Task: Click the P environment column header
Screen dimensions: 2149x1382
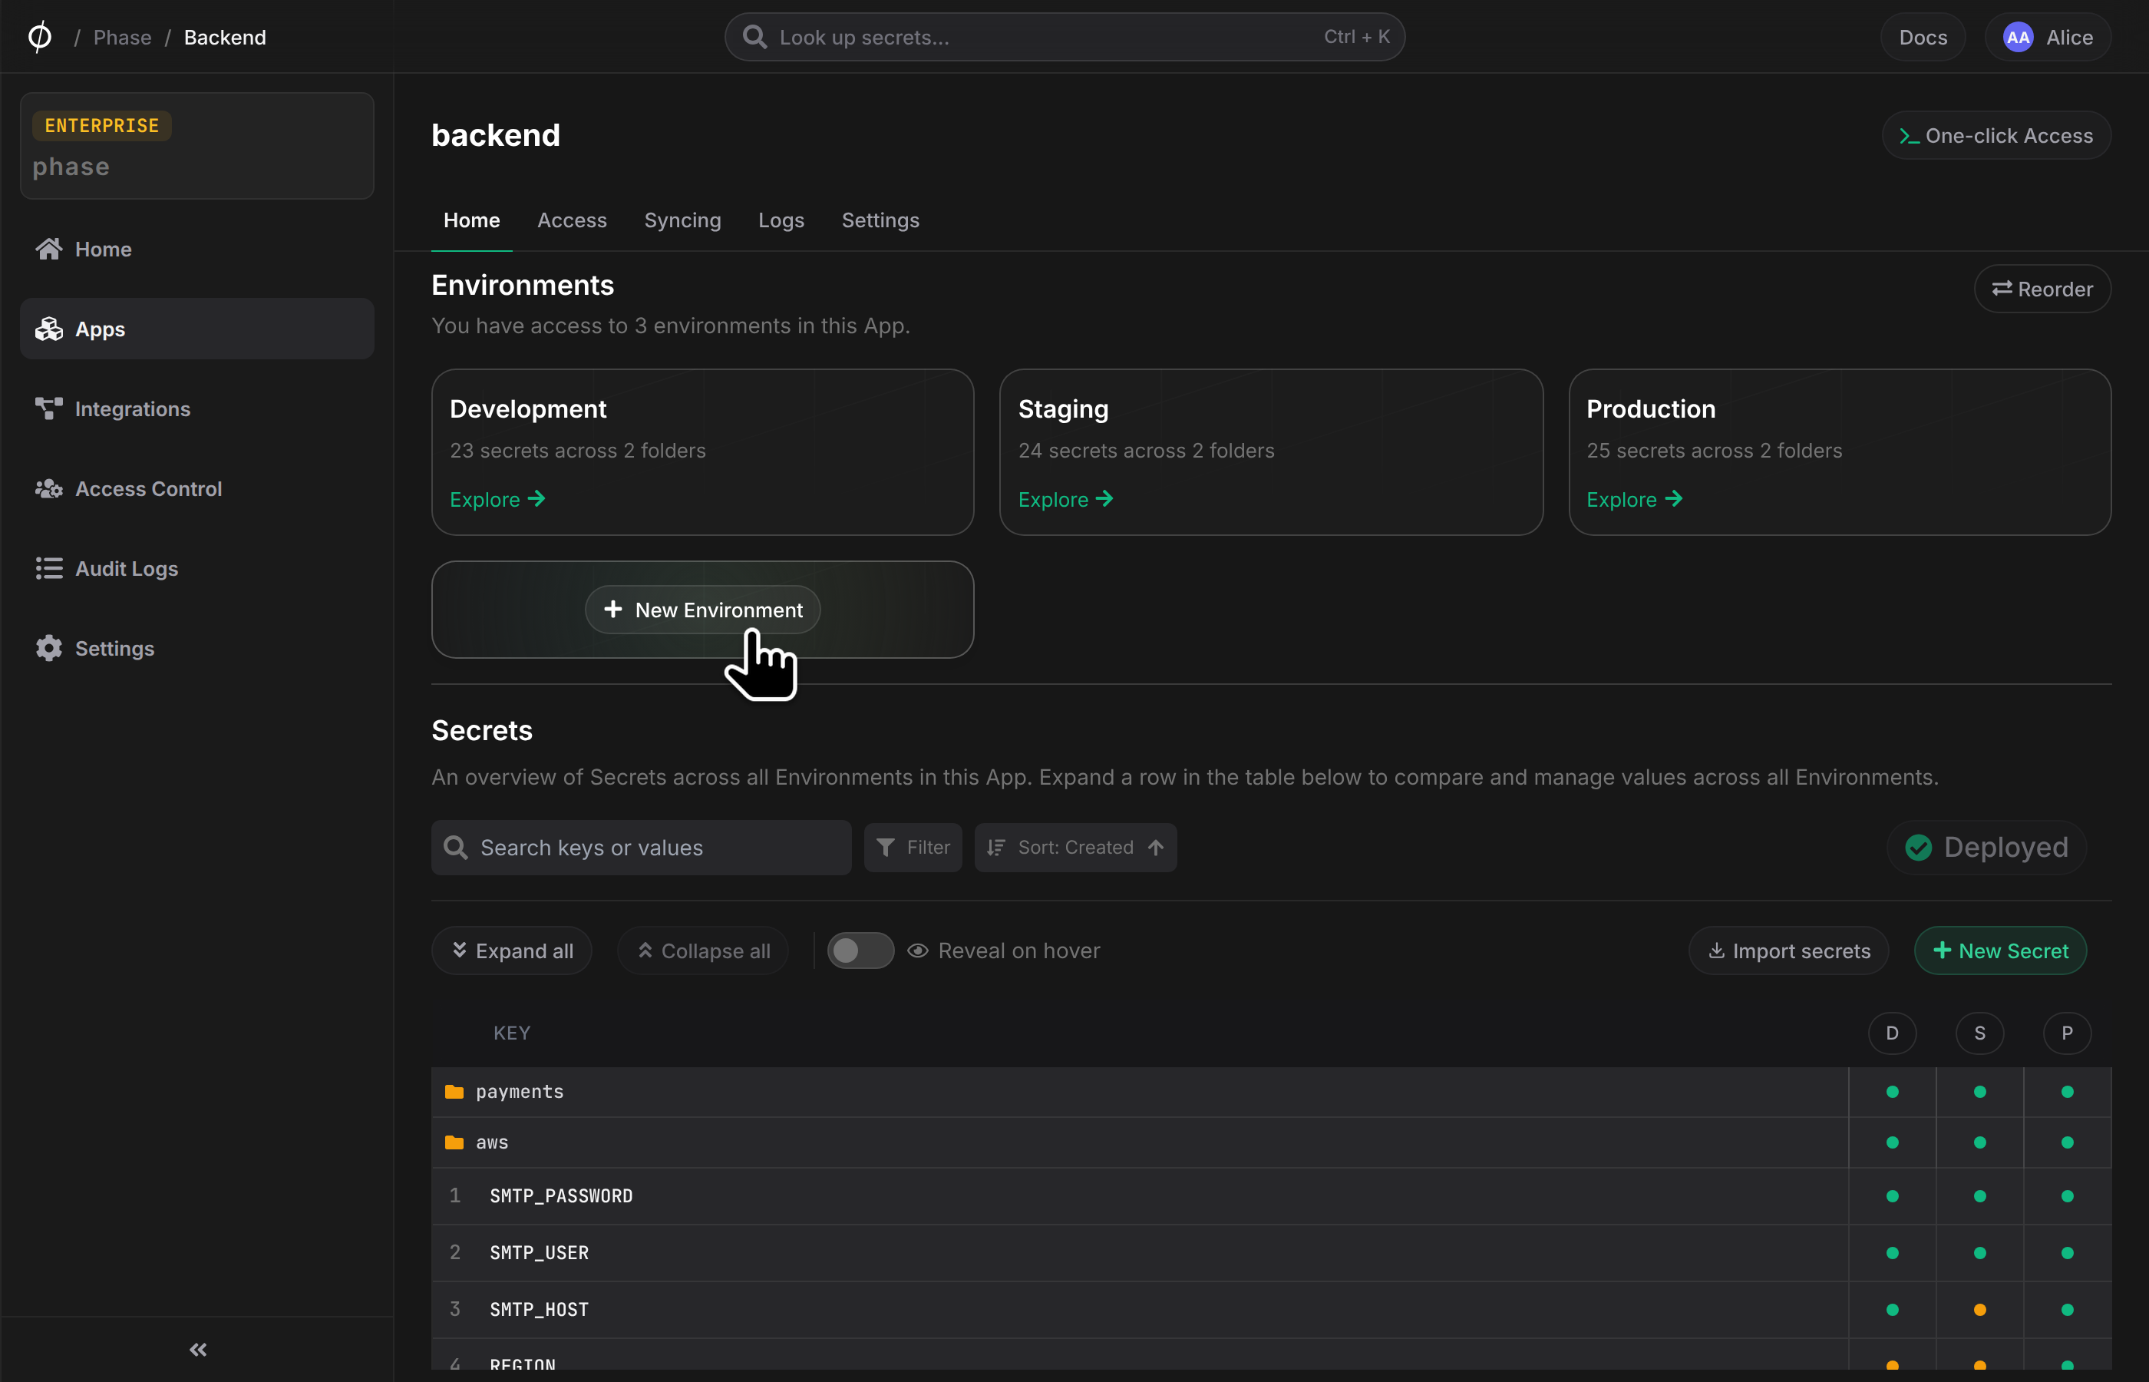Action: 2066,1033
